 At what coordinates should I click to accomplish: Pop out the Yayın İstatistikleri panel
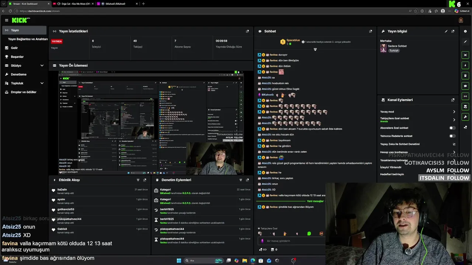tap(247, 31)
